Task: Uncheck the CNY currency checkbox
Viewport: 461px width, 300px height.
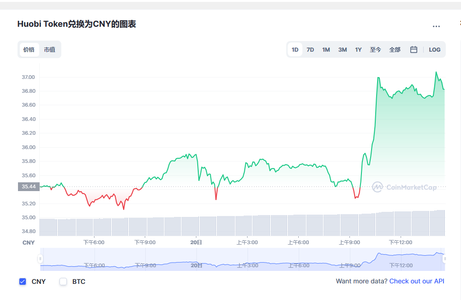Action: pyautogui.click(x=23, y=282)
